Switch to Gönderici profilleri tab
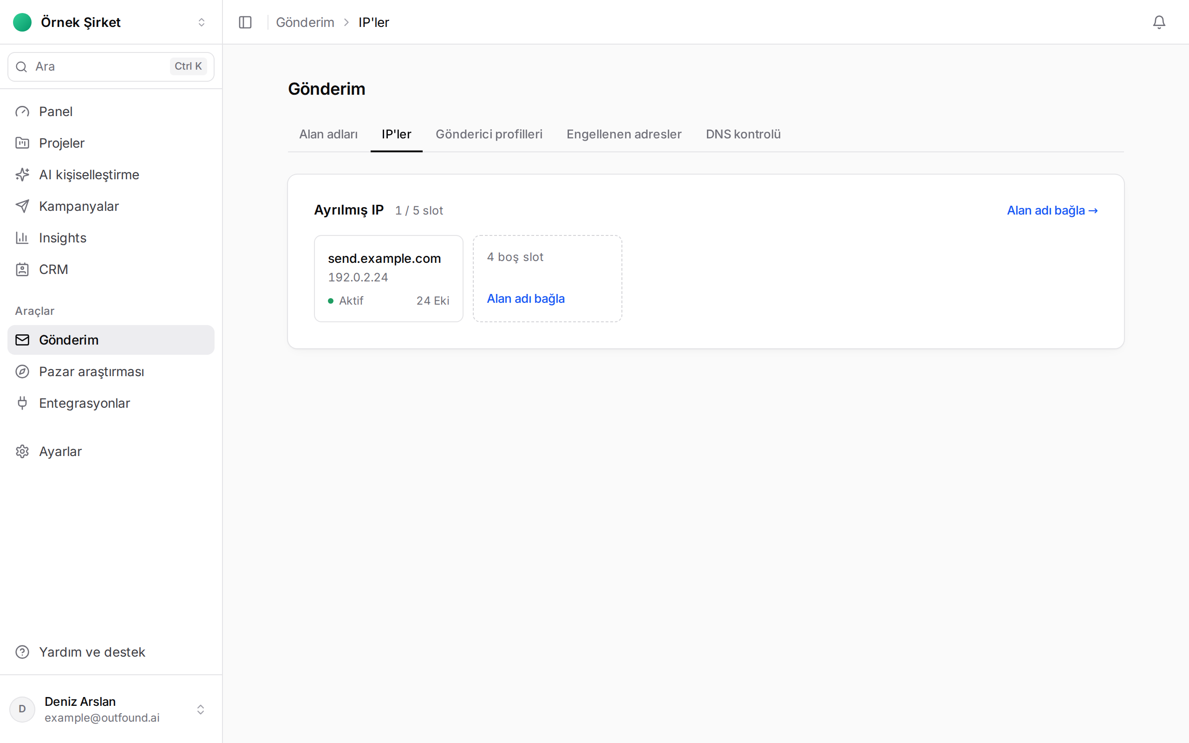 pos(489,134)
